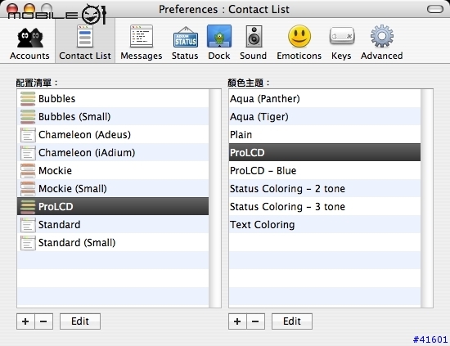
Task: Select Bubbles (Small) layout name
Action: tap(74, 117)
